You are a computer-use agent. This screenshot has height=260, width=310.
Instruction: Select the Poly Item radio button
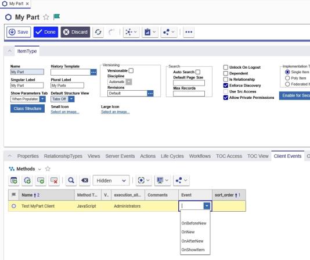(287, 78)
